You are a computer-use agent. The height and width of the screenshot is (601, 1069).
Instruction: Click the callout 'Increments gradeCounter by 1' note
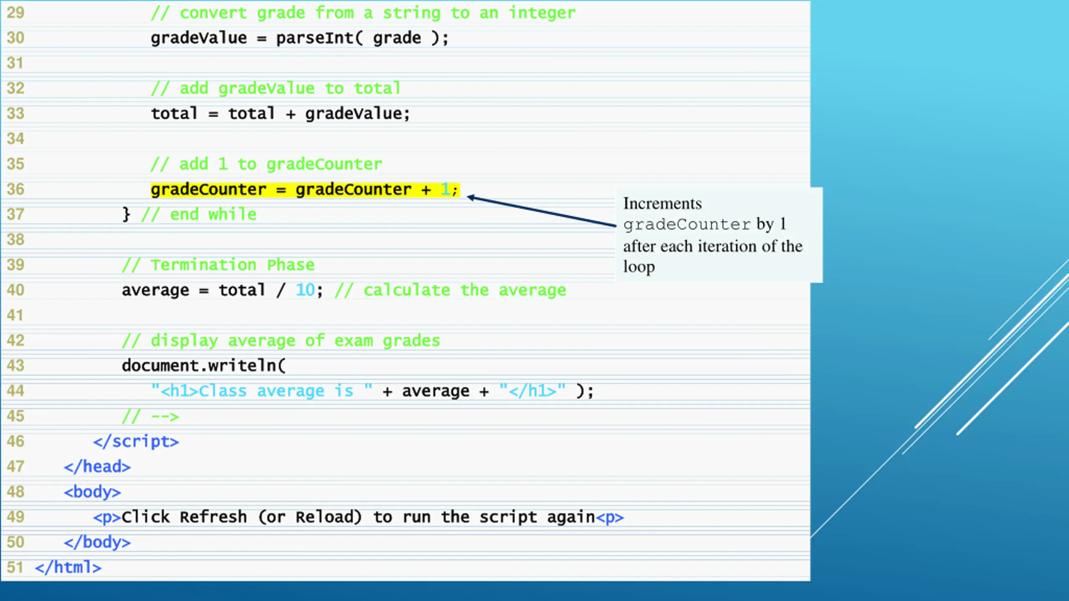coord(718,235)
